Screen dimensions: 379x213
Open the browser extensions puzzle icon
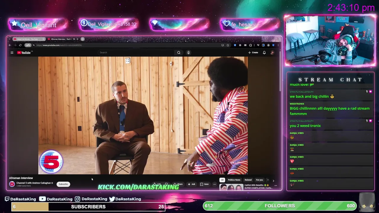[x=250, y=45]
